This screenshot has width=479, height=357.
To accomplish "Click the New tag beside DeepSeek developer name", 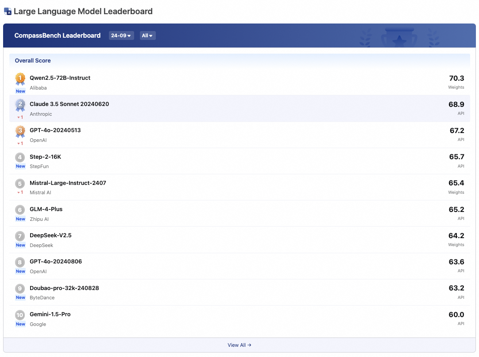I will coord(20,245).
